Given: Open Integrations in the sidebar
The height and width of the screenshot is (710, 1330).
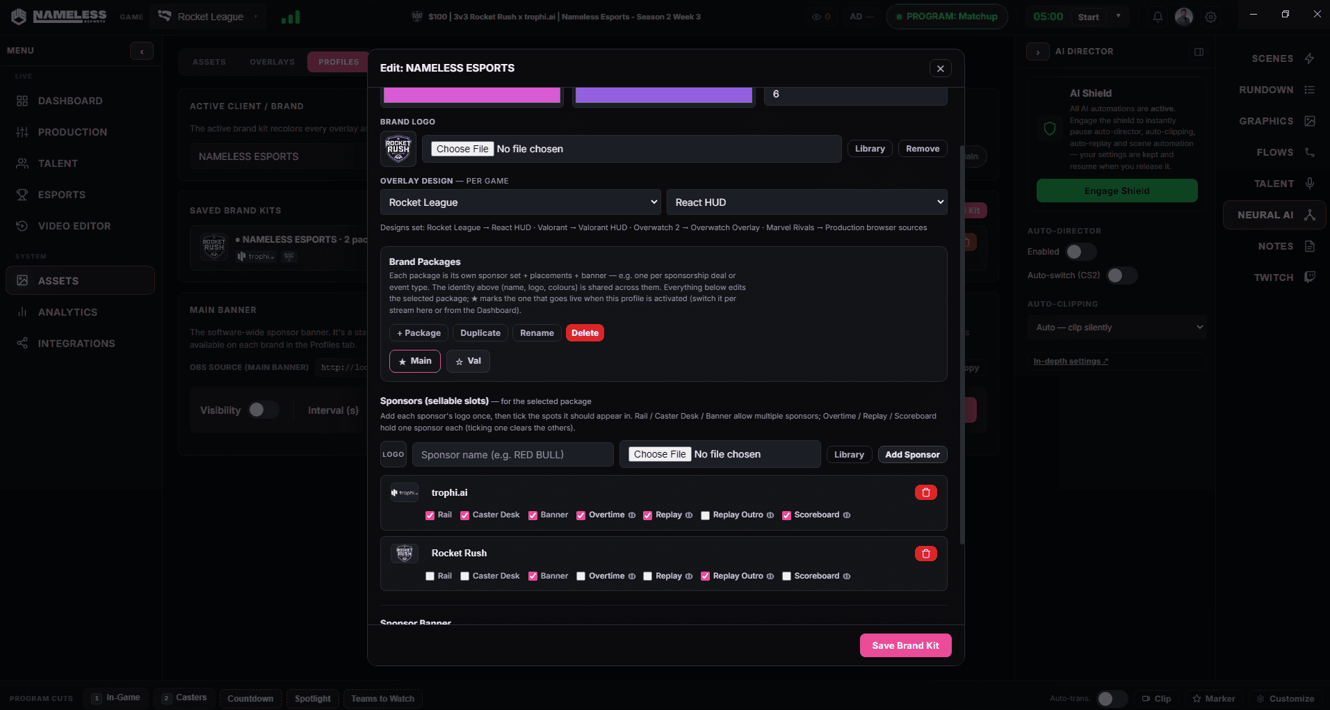Looking at the screenshot, I should coord(80,344).
